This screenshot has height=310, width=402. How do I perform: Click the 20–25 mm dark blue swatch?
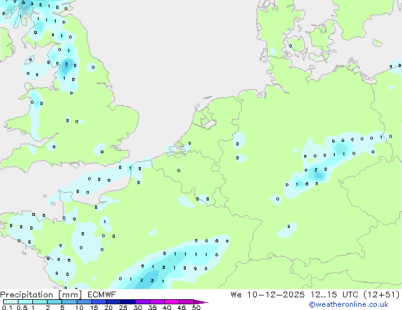(113, 302)
